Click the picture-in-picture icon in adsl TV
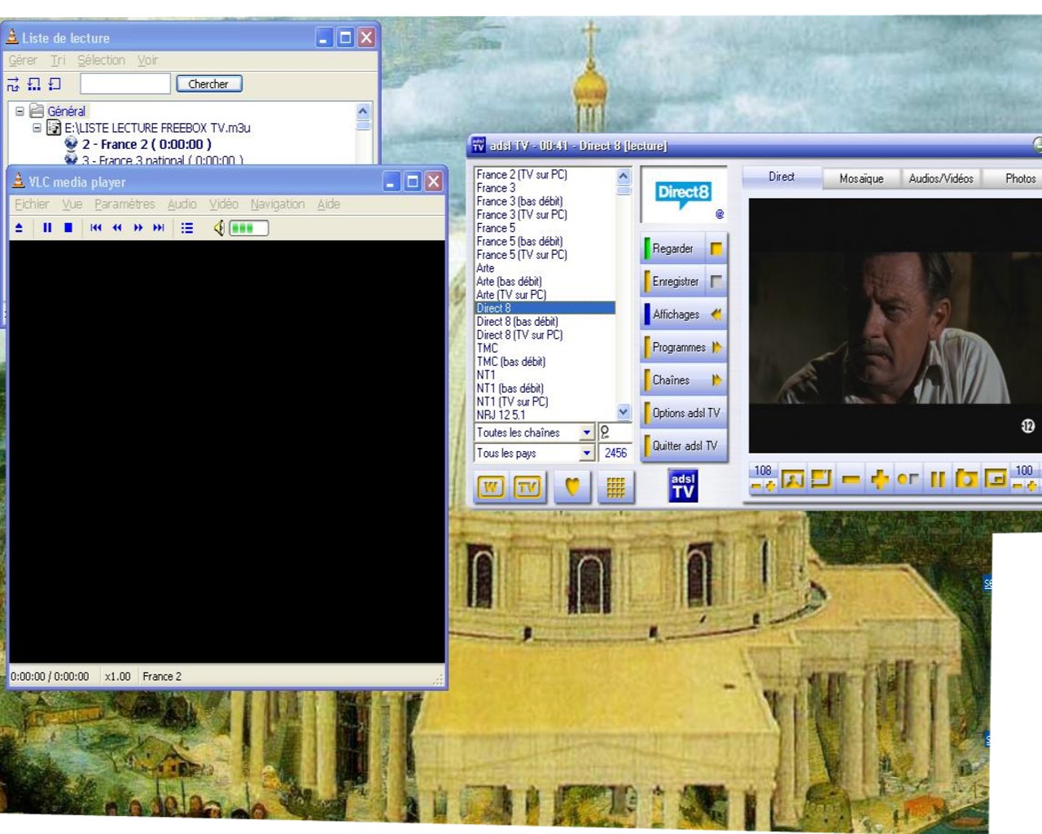 click(996, 479)
